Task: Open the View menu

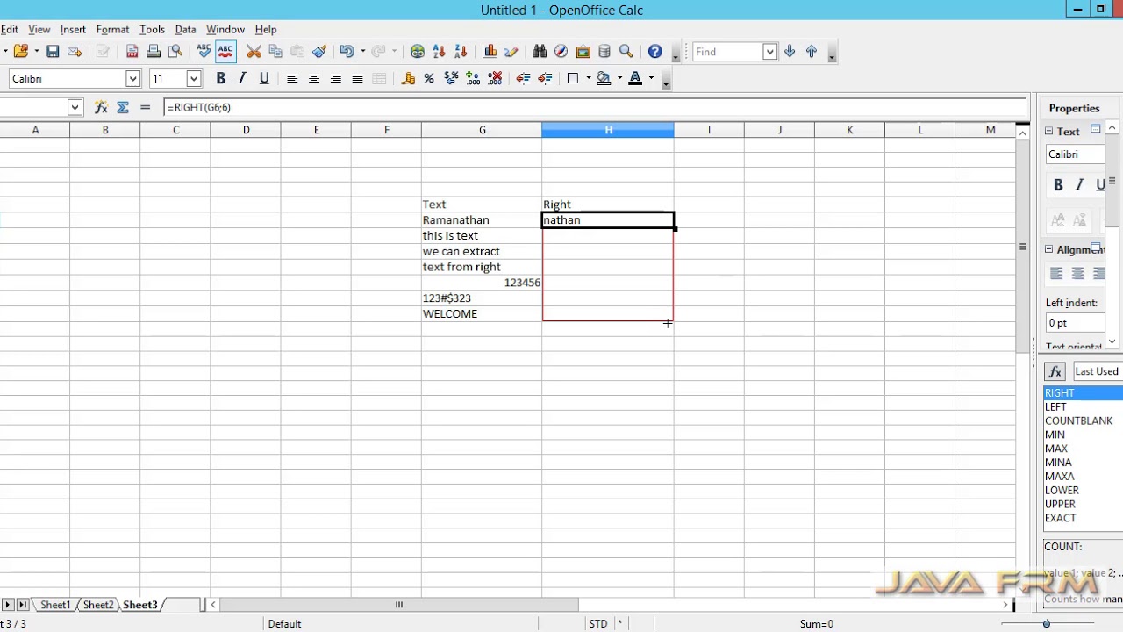Action: 39,29
